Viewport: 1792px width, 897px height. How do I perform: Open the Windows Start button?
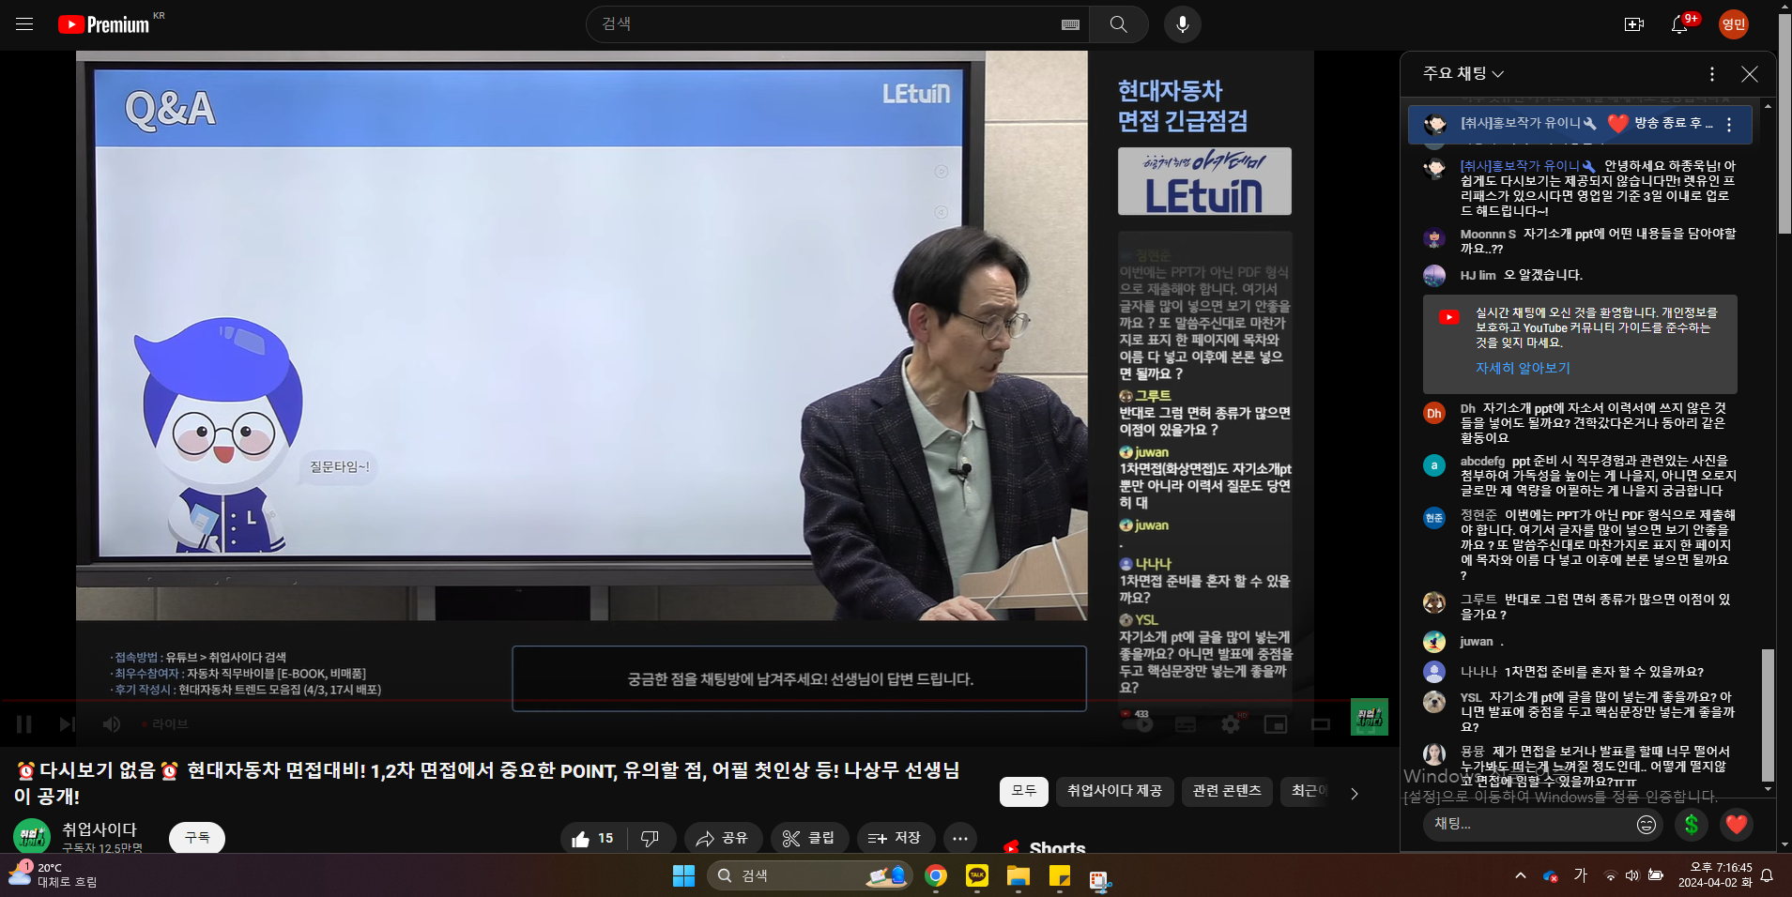coord(683,875)
